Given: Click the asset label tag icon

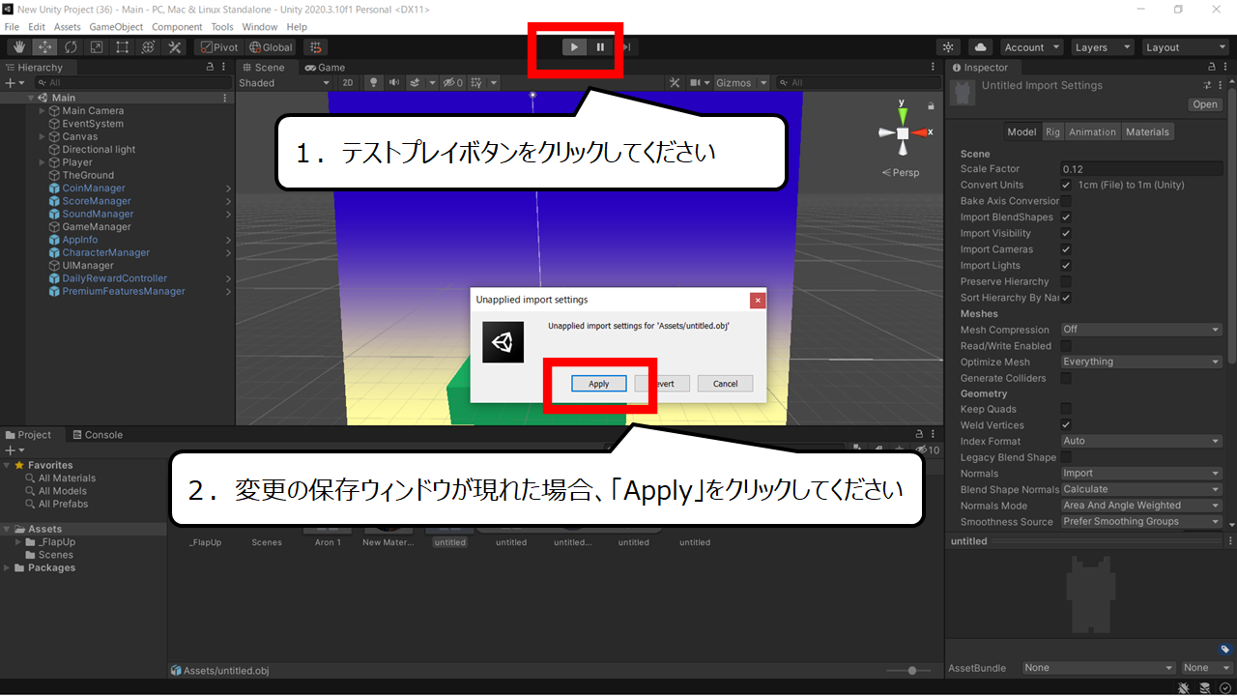Looking at the screenshot, I should [1224, 650].
